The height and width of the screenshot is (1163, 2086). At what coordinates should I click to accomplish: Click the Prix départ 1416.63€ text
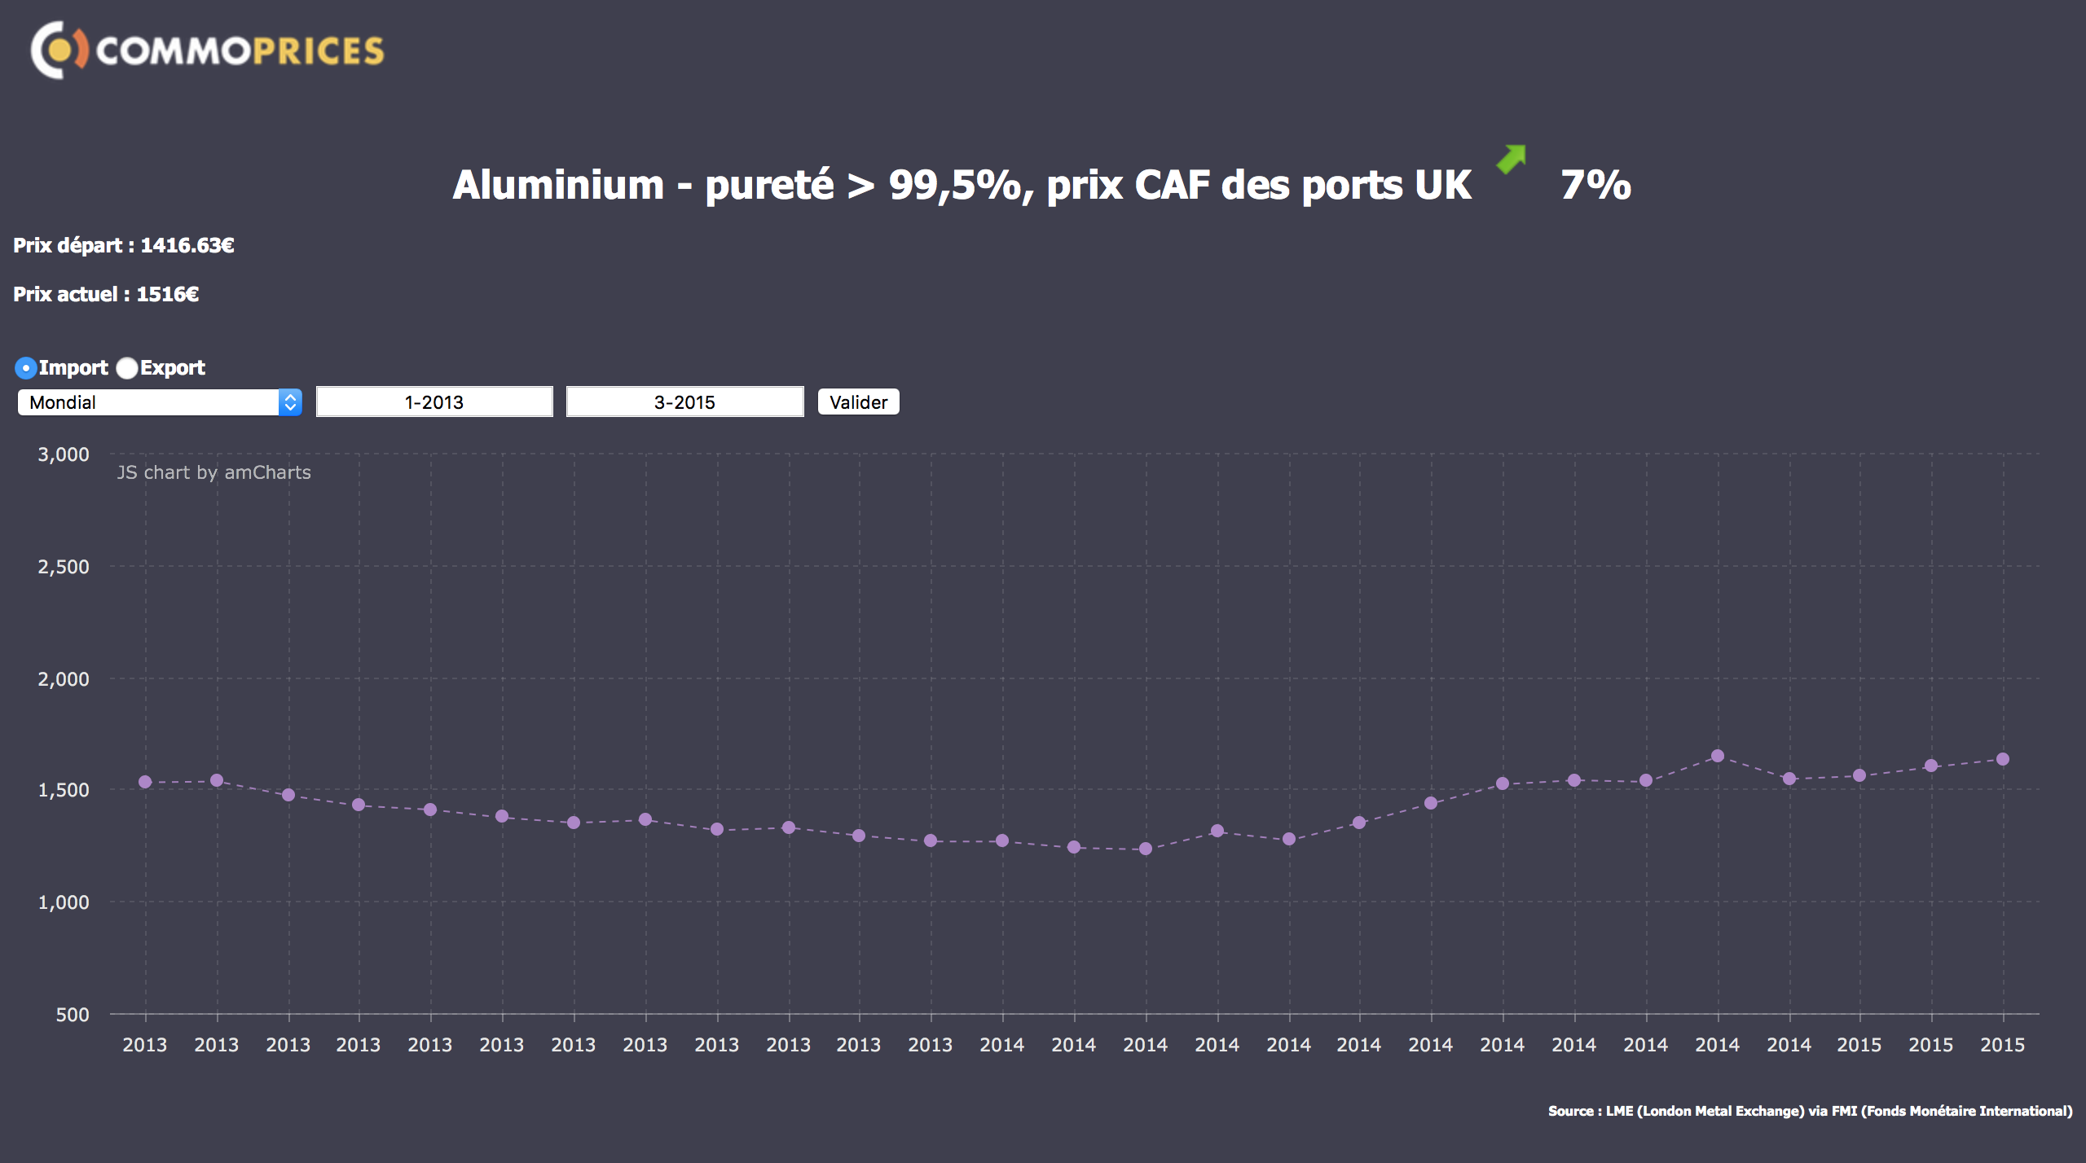pyautogui.click(x=124, y=245)
